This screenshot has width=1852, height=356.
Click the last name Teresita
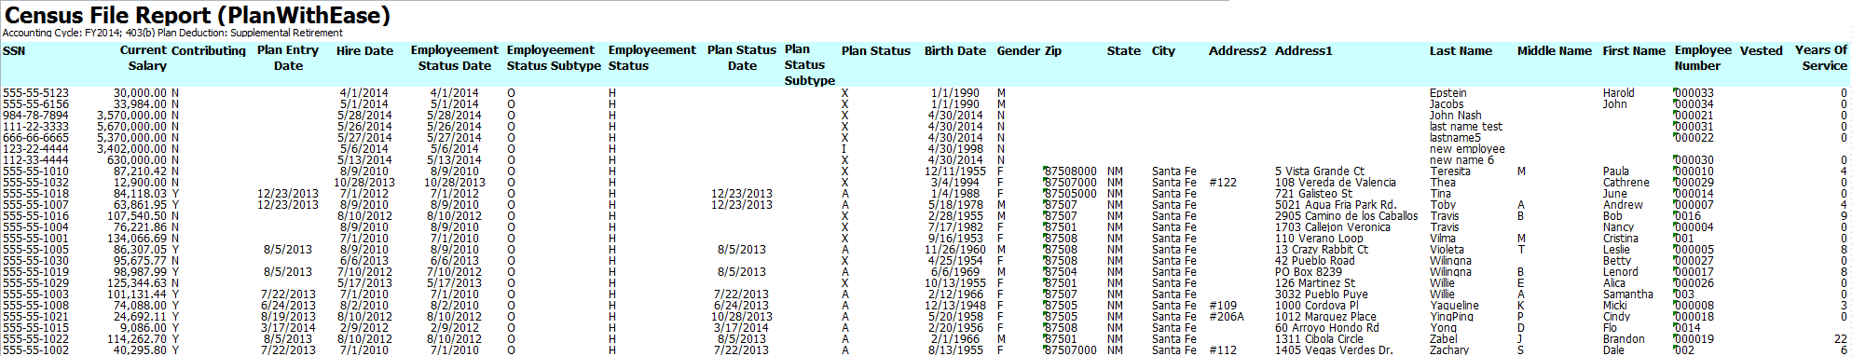(1450, 171)
